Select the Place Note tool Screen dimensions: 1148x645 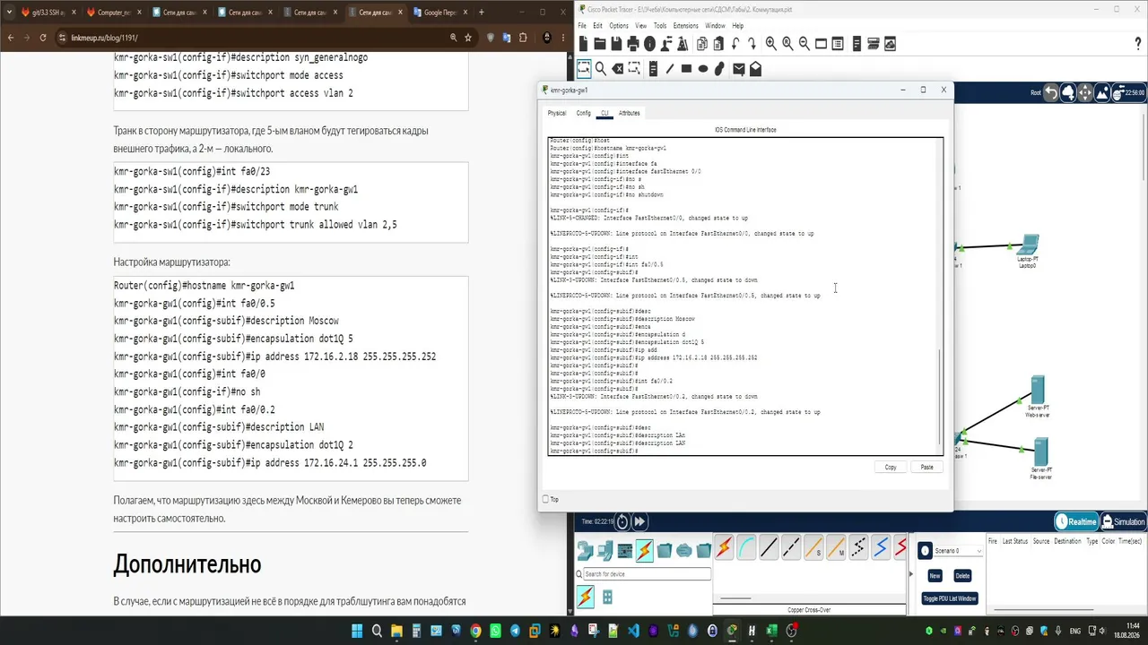[x=652, y=69]
